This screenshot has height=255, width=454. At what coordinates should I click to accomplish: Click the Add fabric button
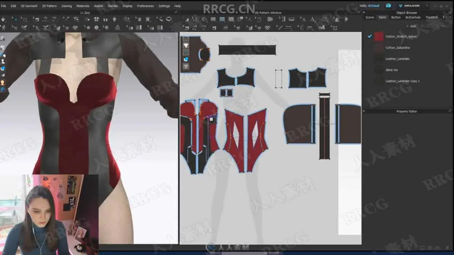click(x=412, y=26)
